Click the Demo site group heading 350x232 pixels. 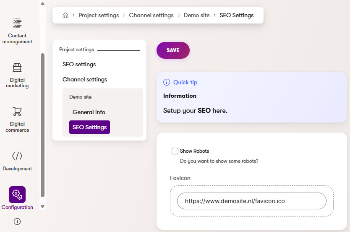pos(80,97)
